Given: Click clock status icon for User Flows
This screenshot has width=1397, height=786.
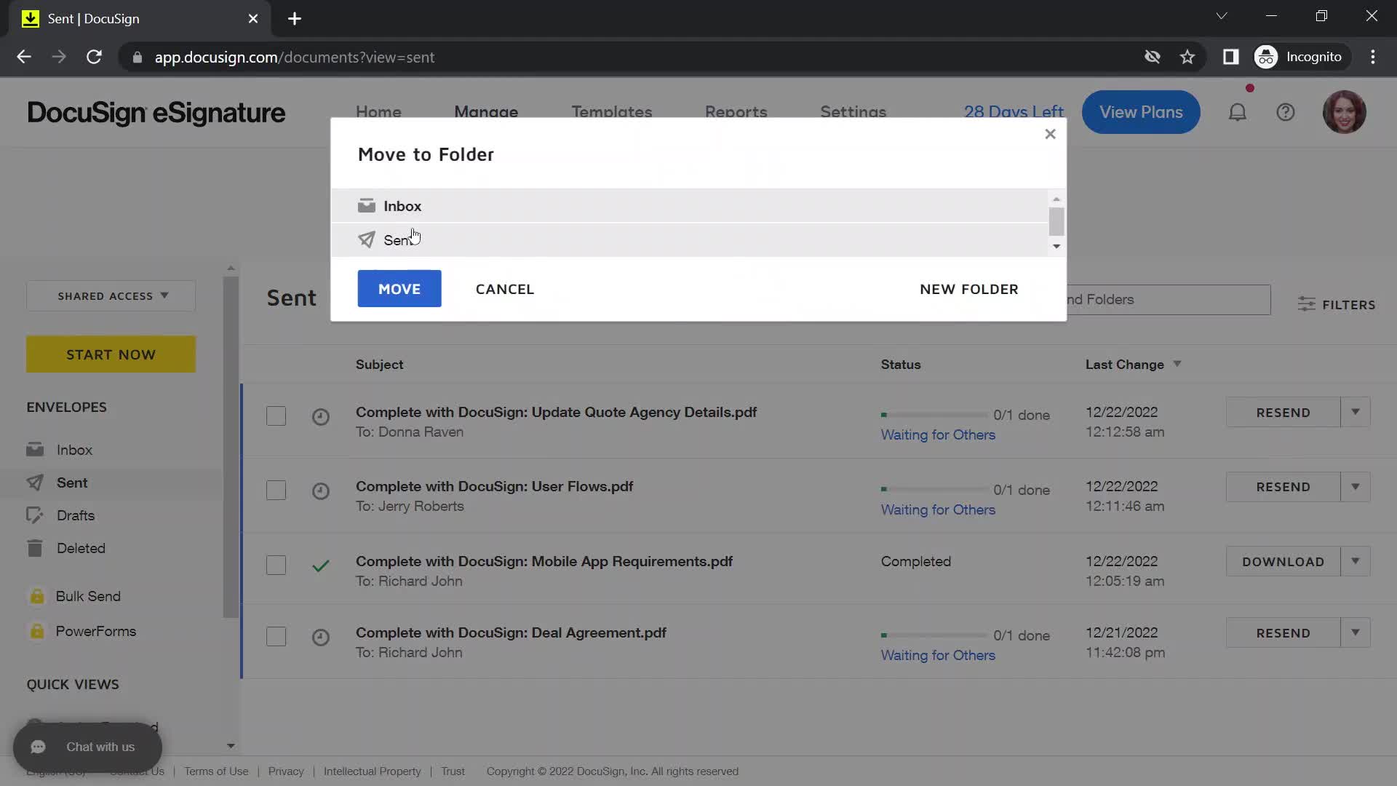Looking at the screenshot, I should (x=321, y=491).
